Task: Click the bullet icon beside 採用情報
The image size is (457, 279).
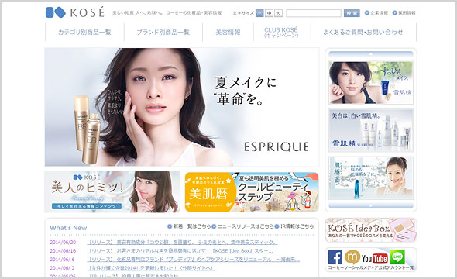Action: [x=394, y=13]
